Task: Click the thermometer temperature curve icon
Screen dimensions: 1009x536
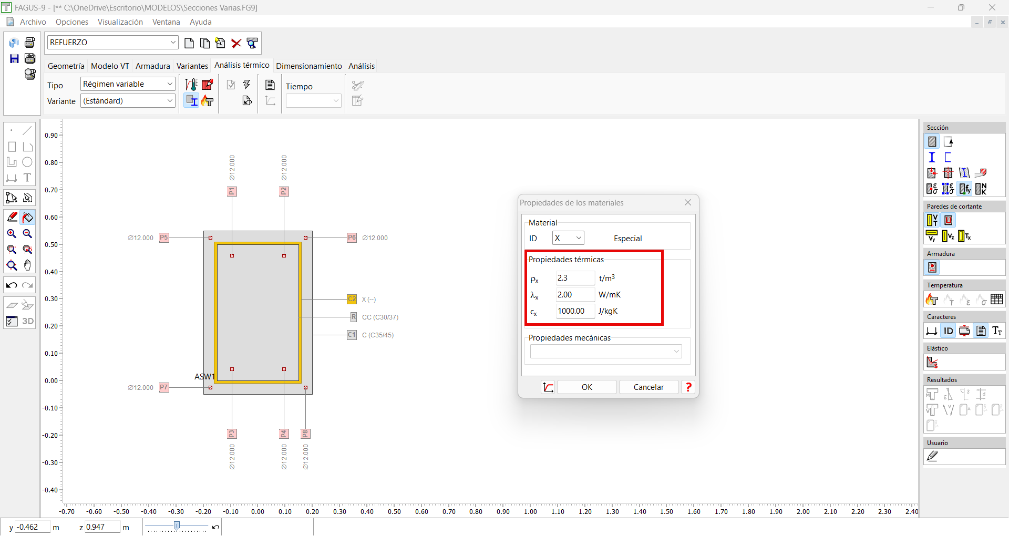Action: point(192,85)
